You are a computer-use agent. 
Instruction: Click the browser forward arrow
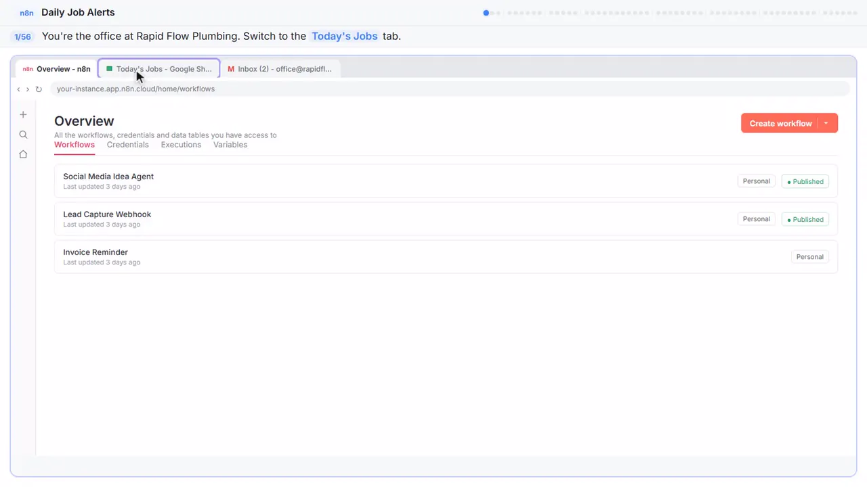tap(28, 89)
